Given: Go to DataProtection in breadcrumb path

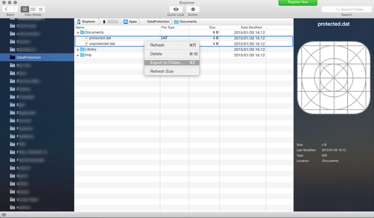Looking at the screenshot, I should pos(158,21).
